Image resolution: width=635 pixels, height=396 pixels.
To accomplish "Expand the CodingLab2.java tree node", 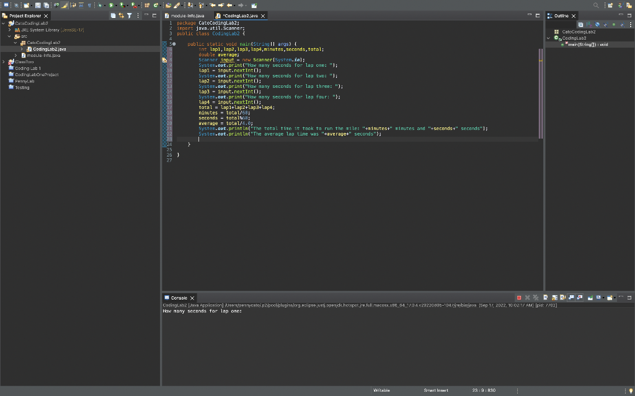I will (x=22, y=49).
